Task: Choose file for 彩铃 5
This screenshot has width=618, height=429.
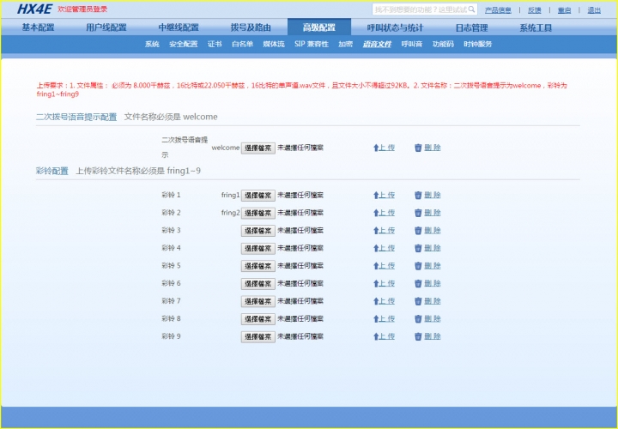Action: point(258,266)
